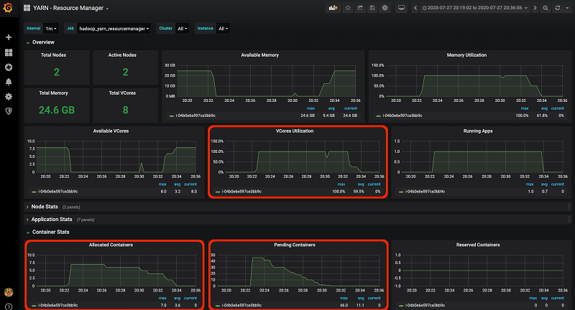Click the Create plus icon in sidebar
575x310 pixels.
[9, 37]
